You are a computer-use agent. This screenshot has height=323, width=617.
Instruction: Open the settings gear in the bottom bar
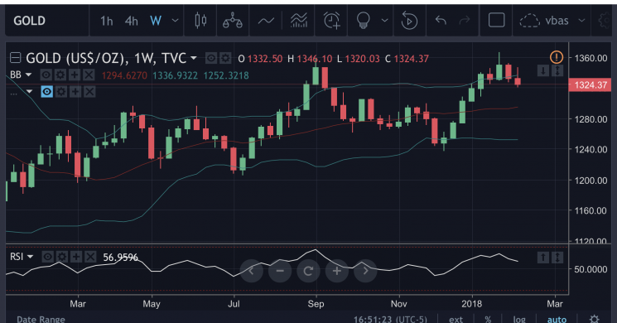pyautogui.click(x=594, y=318)
